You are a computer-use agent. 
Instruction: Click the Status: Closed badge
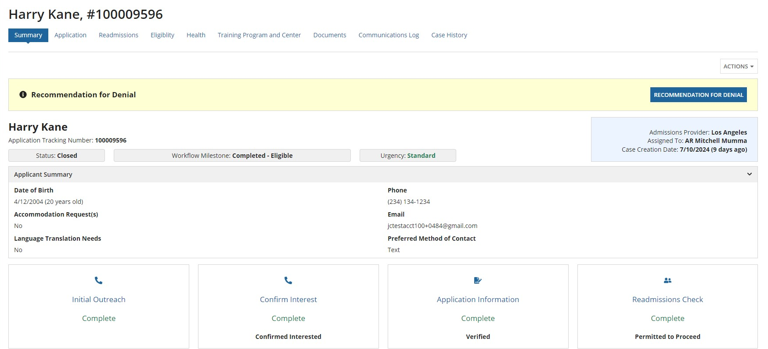coord(57,156)
